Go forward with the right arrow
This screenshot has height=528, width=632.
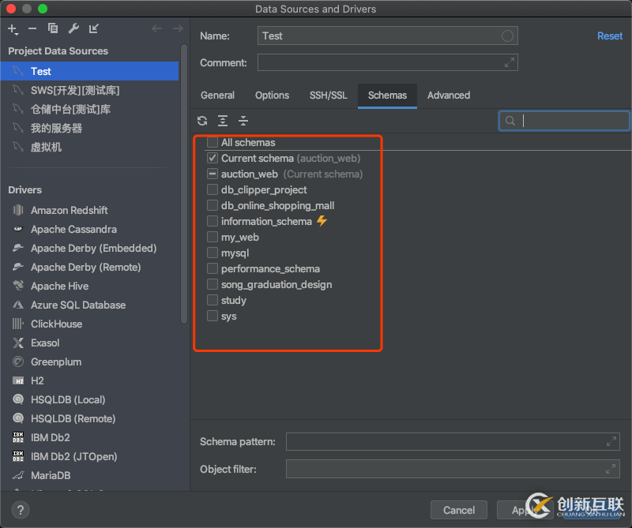click(x=178, y=28)
